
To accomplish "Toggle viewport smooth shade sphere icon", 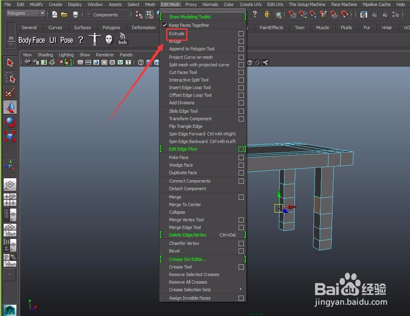I will (x=96, y=62).
